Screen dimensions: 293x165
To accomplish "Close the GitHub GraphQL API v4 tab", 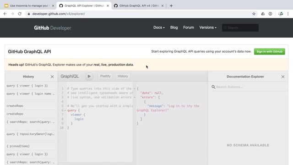I will coord(163,6).
